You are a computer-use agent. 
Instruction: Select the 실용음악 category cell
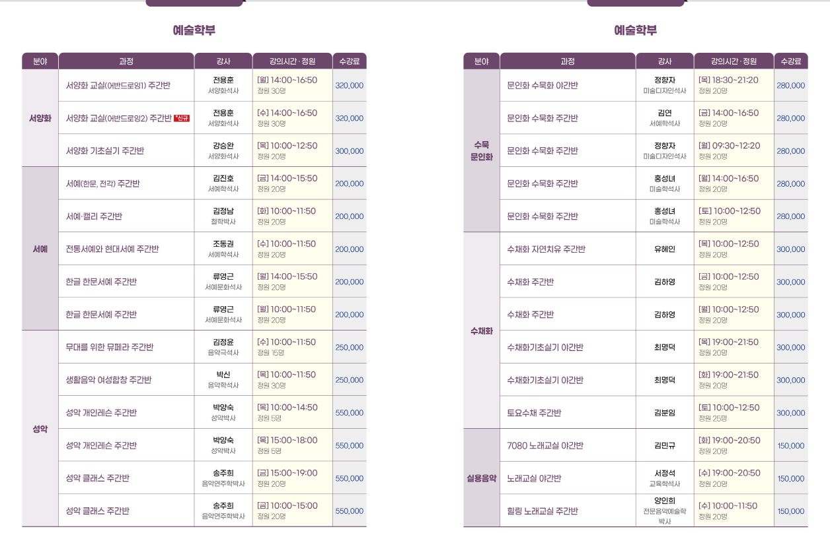coord(482,478)
